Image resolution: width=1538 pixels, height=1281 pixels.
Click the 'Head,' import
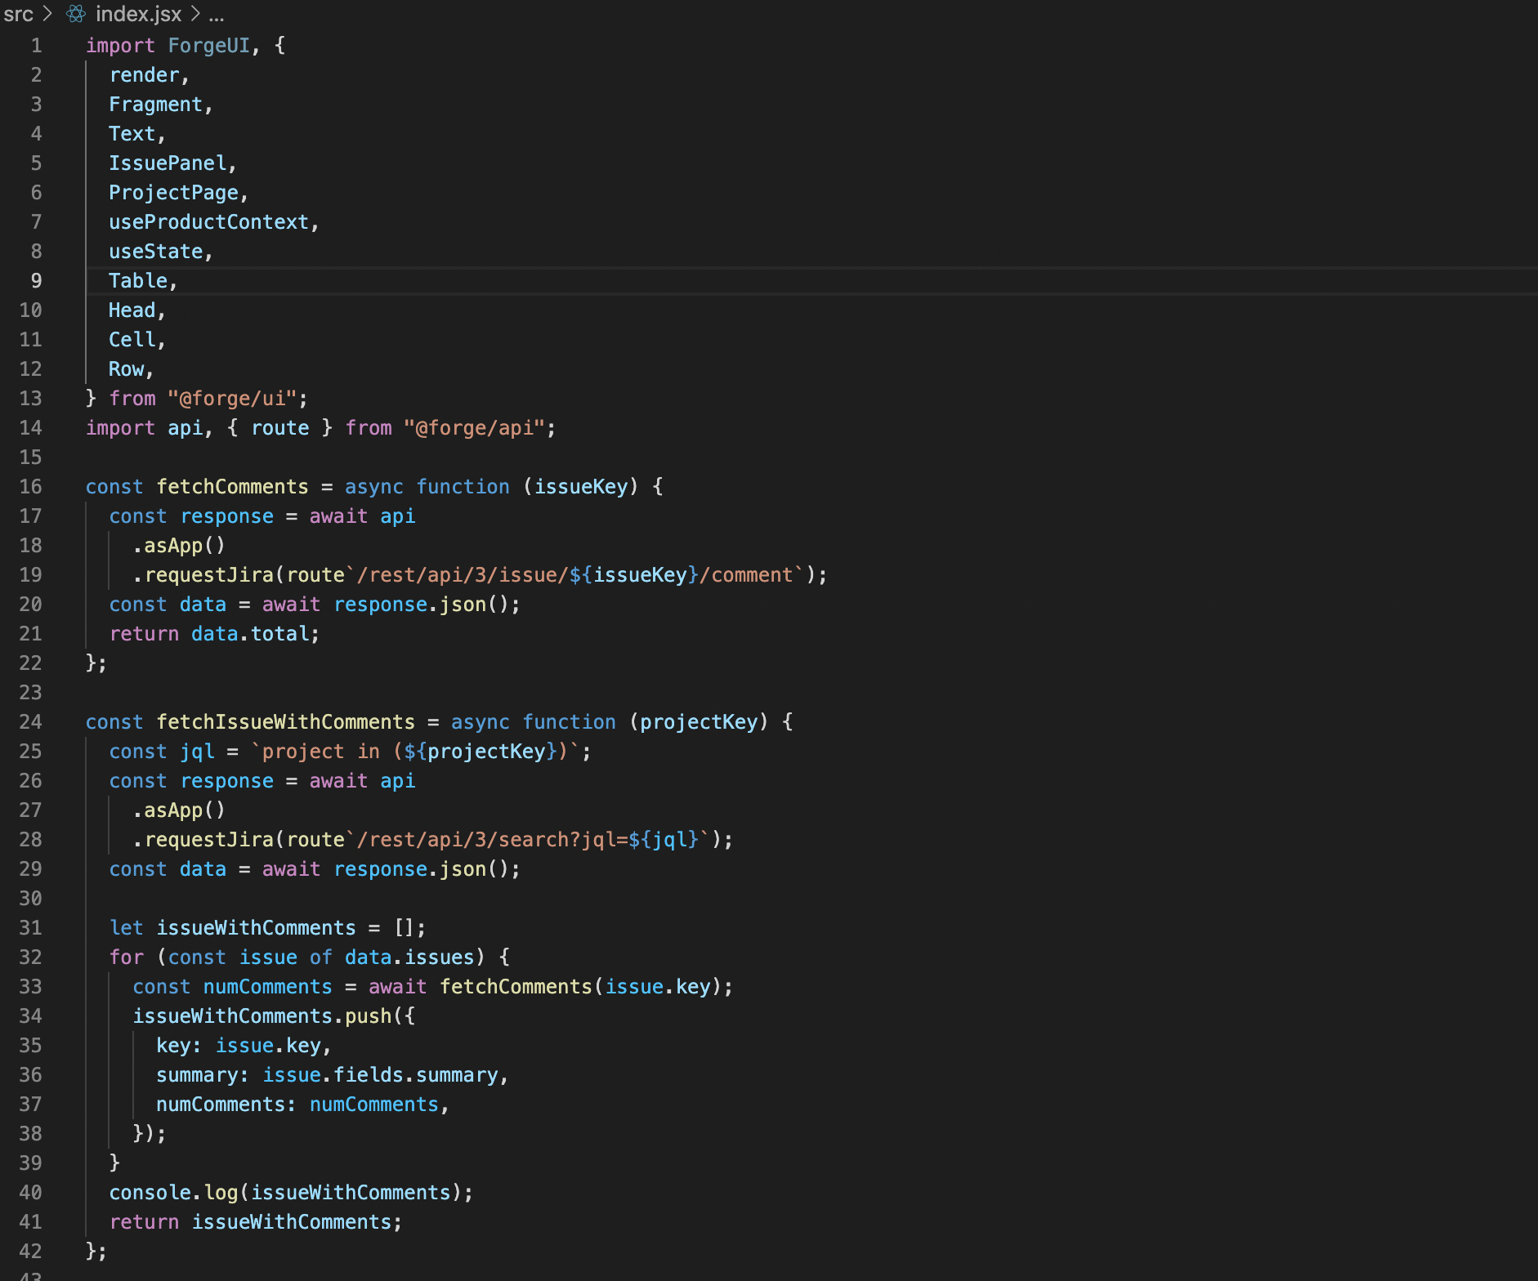137,310
